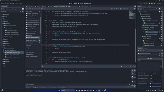Switch to the 2D workspace
This screenshot has width=164, height=92.
pos(71,3)
